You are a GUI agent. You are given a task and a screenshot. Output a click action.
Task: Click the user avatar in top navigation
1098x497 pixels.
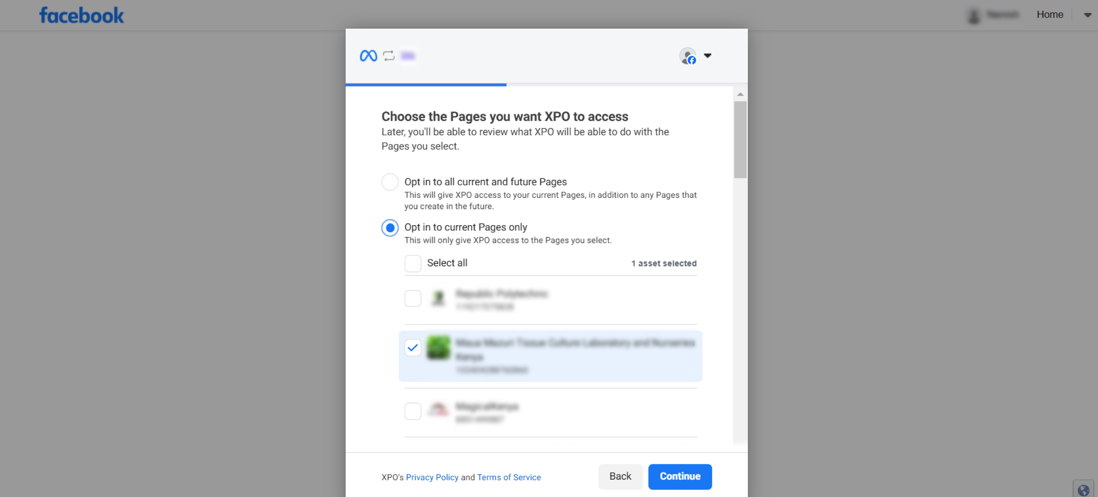point(974,15)
